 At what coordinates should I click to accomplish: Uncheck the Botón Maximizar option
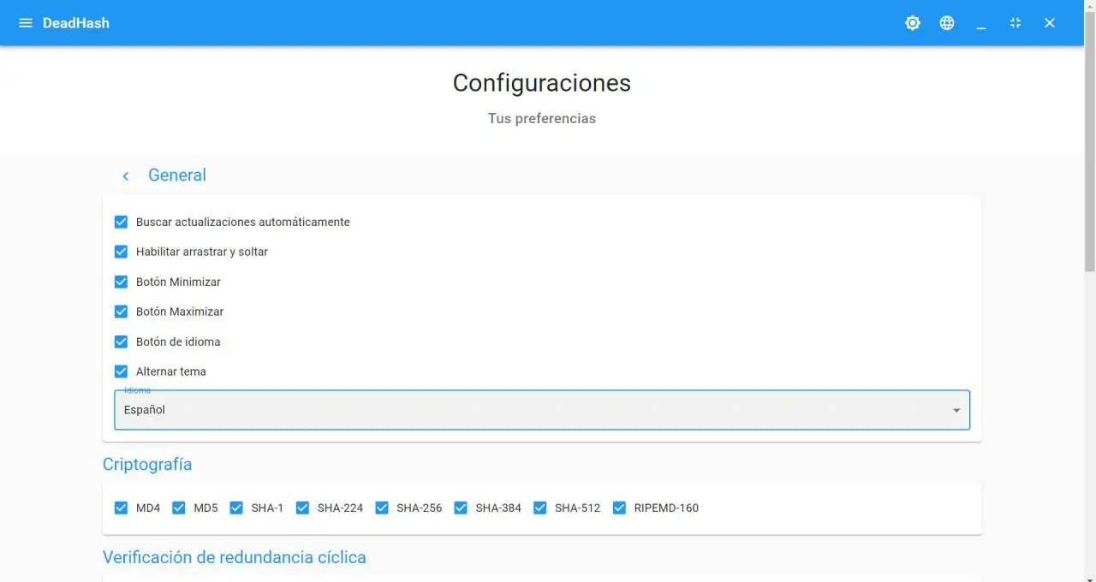121,312
